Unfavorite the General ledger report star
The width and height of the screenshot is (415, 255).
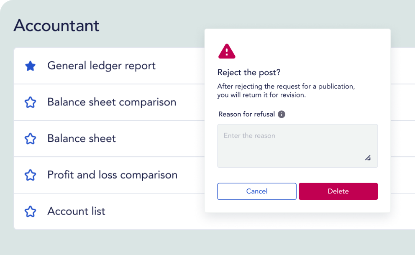click(x=30, y=66)
